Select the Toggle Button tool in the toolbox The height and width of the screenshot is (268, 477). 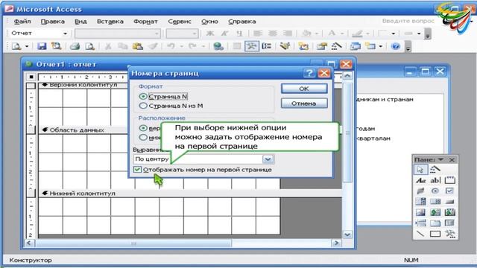coord(420,191)
